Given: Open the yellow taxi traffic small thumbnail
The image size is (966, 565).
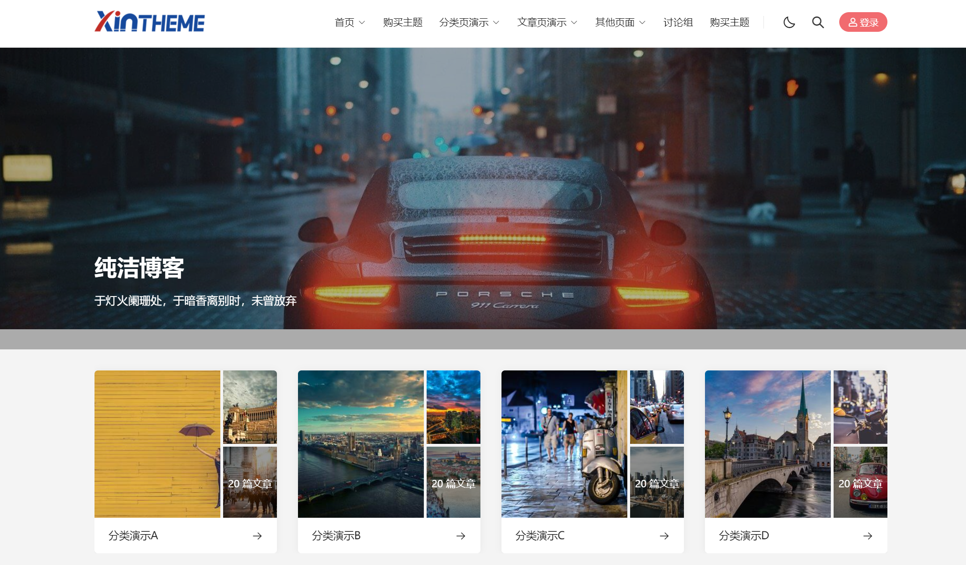Looking at the screenshot, I should click(x=657, y=407).
